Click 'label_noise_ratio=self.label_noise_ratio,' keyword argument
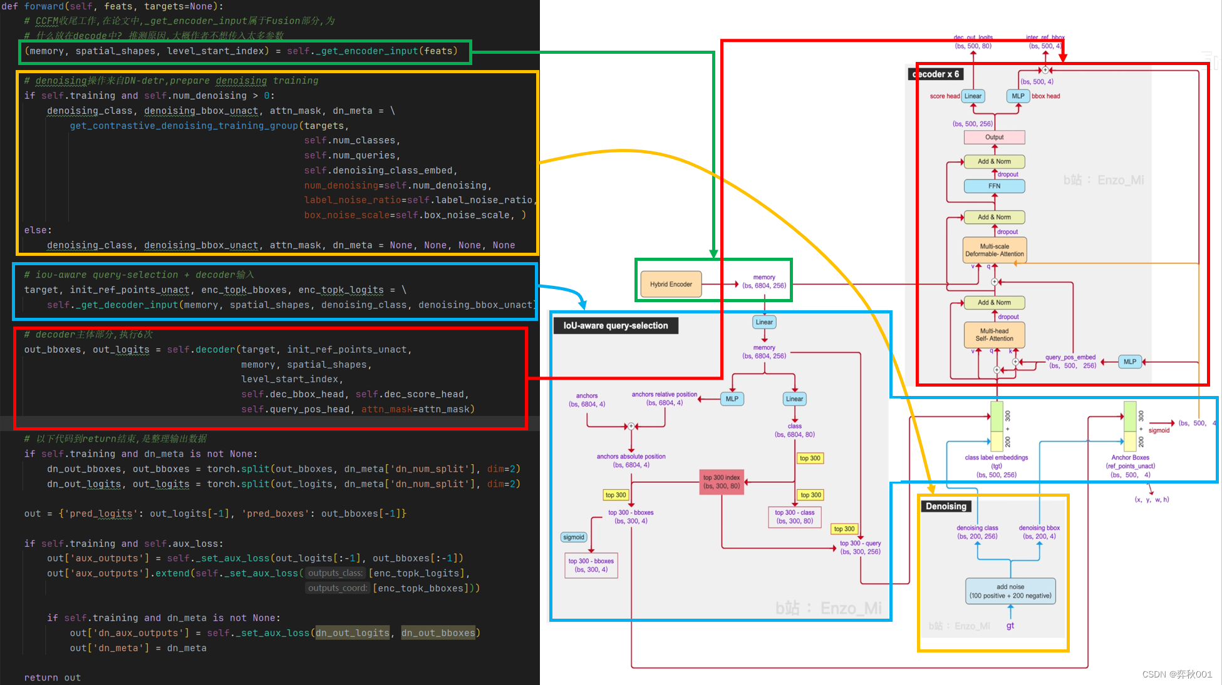This screenshot has height=685, width=1222. pos(420,200)
